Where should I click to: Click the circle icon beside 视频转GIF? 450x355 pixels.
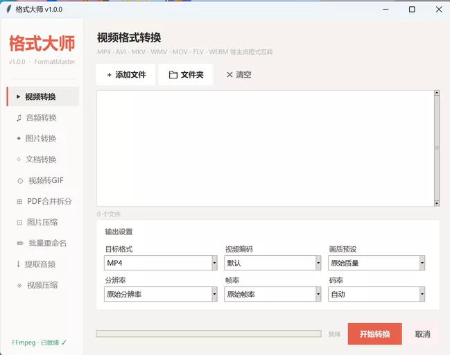[20, 181]
